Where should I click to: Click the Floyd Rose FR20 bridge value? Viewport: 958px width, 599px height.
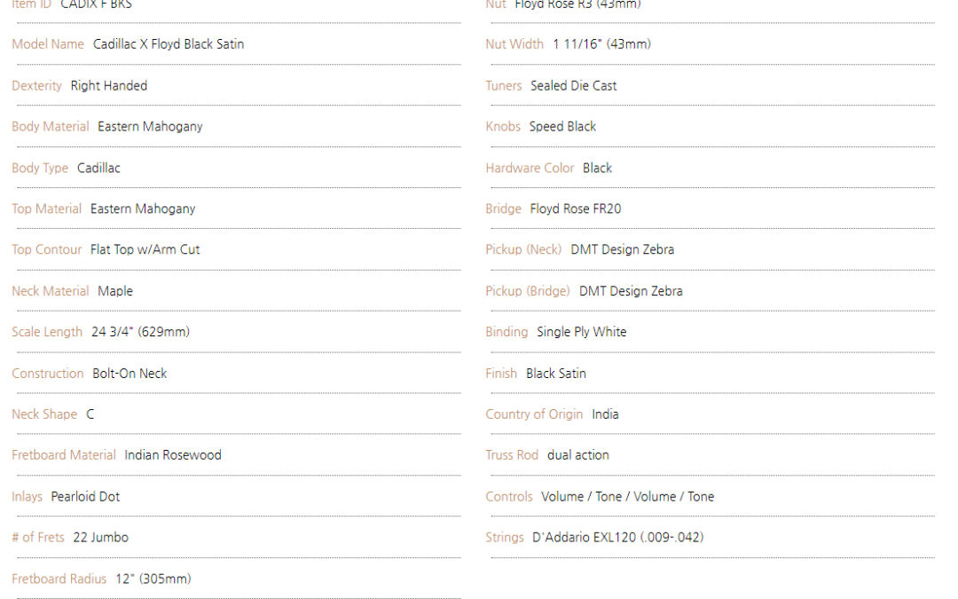point(576,209)
